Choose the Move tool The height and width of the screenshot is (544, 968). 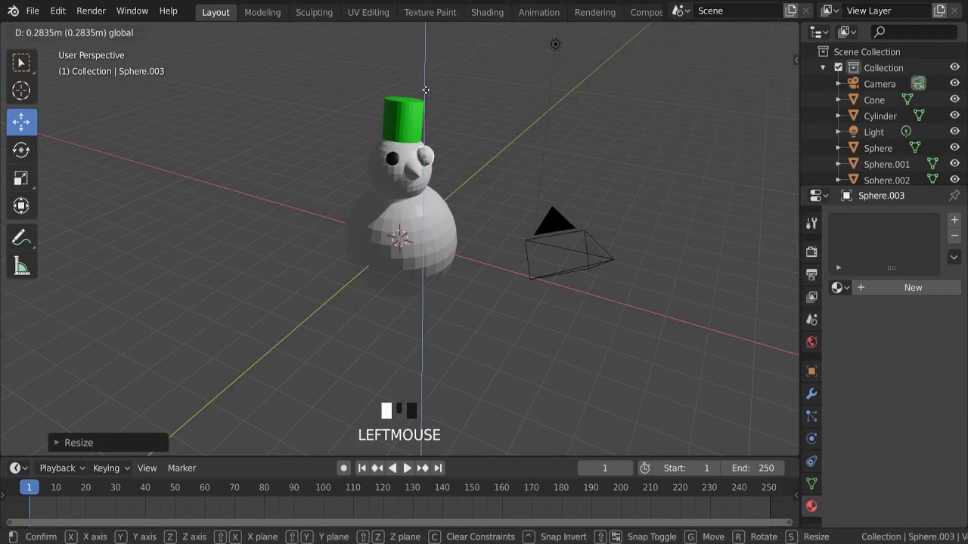click(x=21, y=122)
